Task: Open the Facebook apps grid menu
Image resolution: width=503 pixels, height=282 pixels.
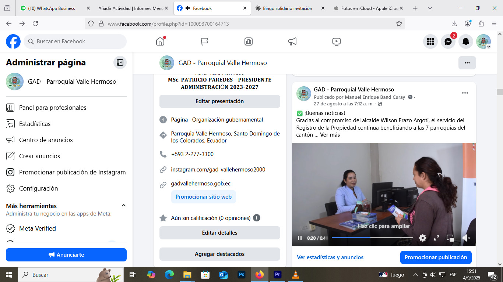Action: tap(430, 41)
